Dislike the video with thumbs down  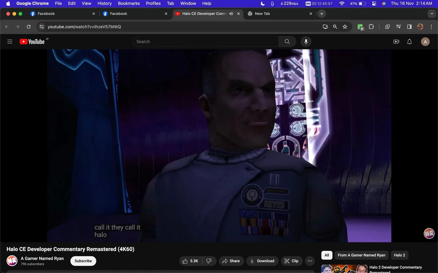click(x=209, y=261)
